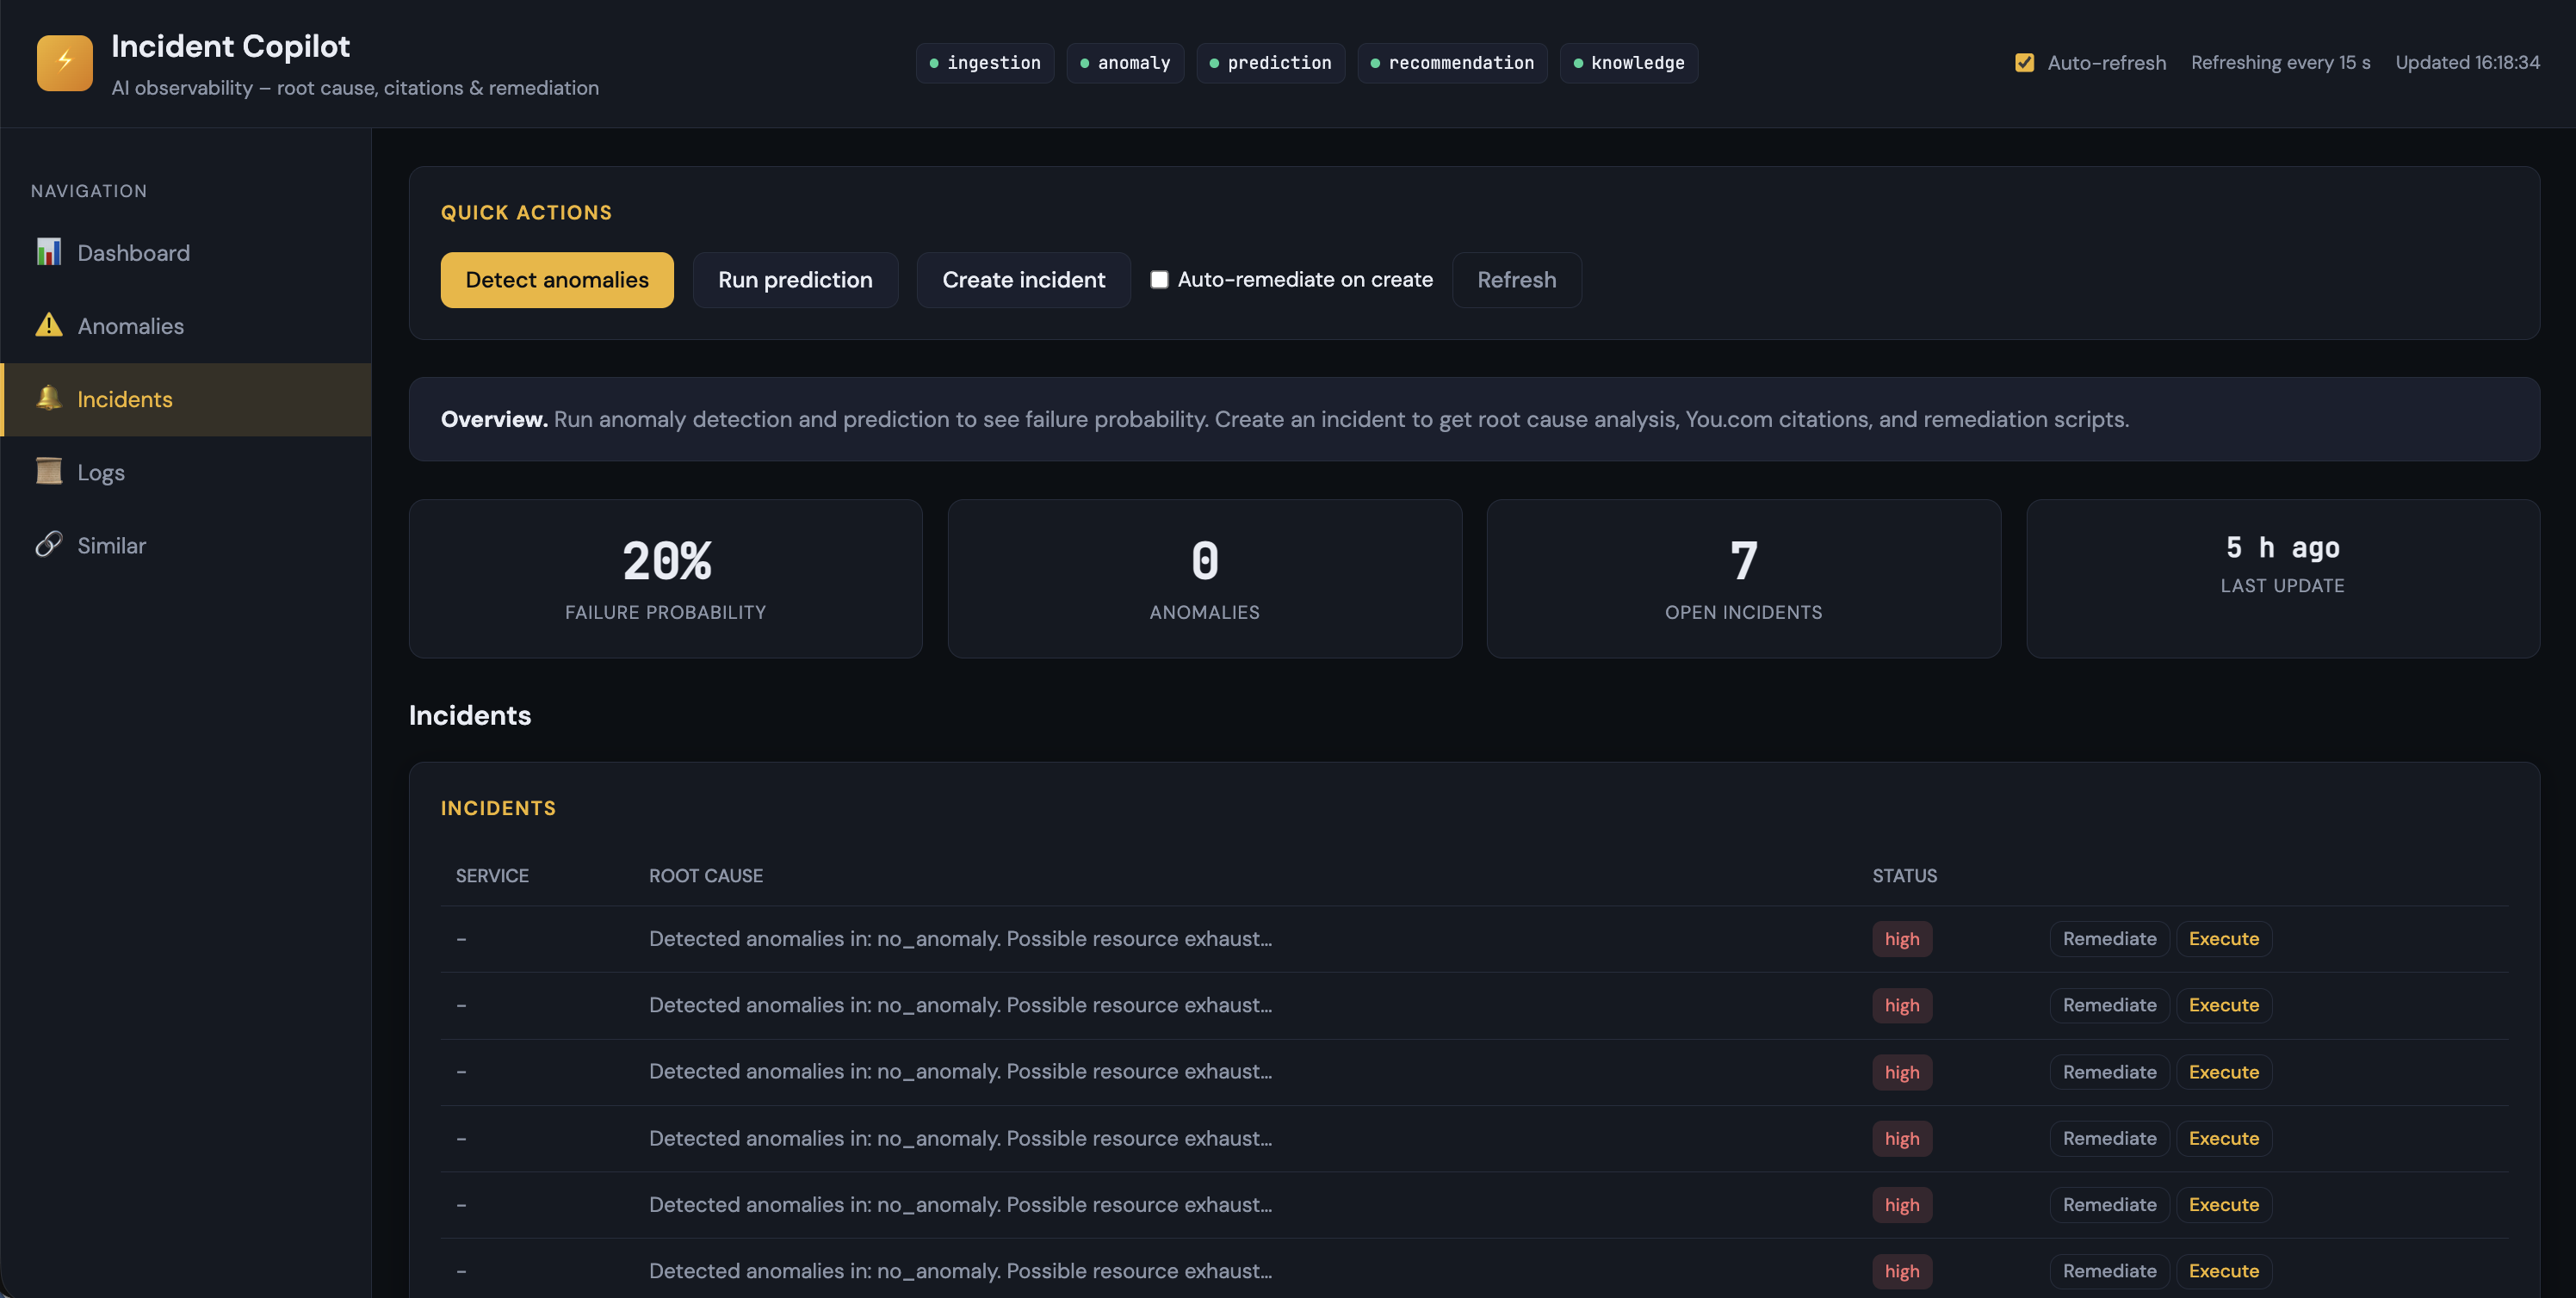
Task: Click Execute on the second incident row
Action: click(2223, 1005)
